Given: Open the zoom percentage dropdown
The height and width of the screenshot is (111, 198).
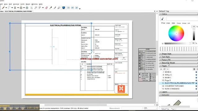Looking at the screenshot, I should pyautogui.click(x=157, y=108).
